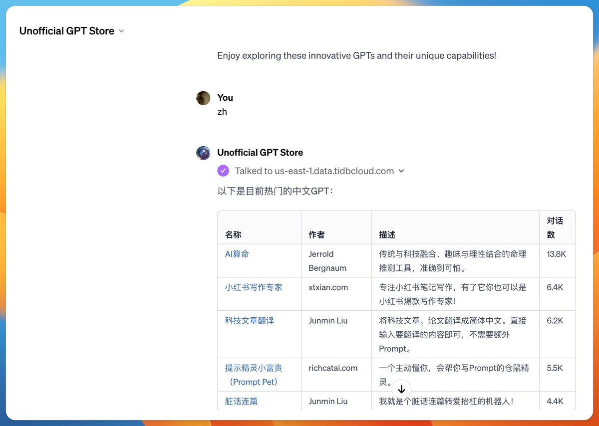599x426 pixels.
Task: Click author 'Junmin Liu' in 科技文章翻译 row
Action: click(328, 321)
